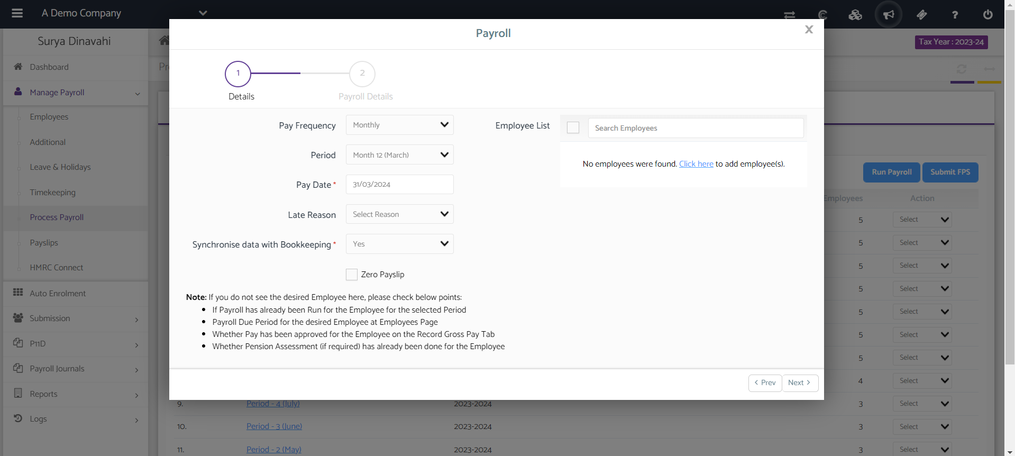
Task: Open Payslips in the sidebar
Action: click(x=44, y=243)
